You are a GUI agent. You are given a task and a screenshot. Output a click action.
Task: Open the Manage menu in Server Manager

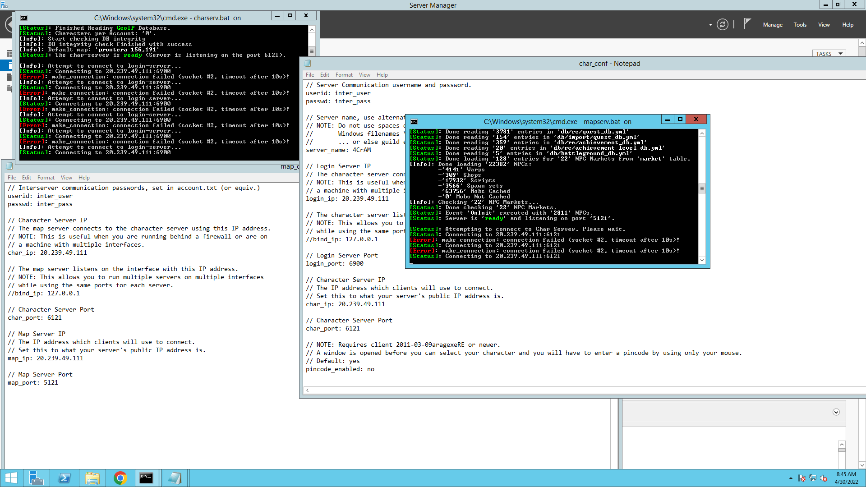[x=773, y=25]
